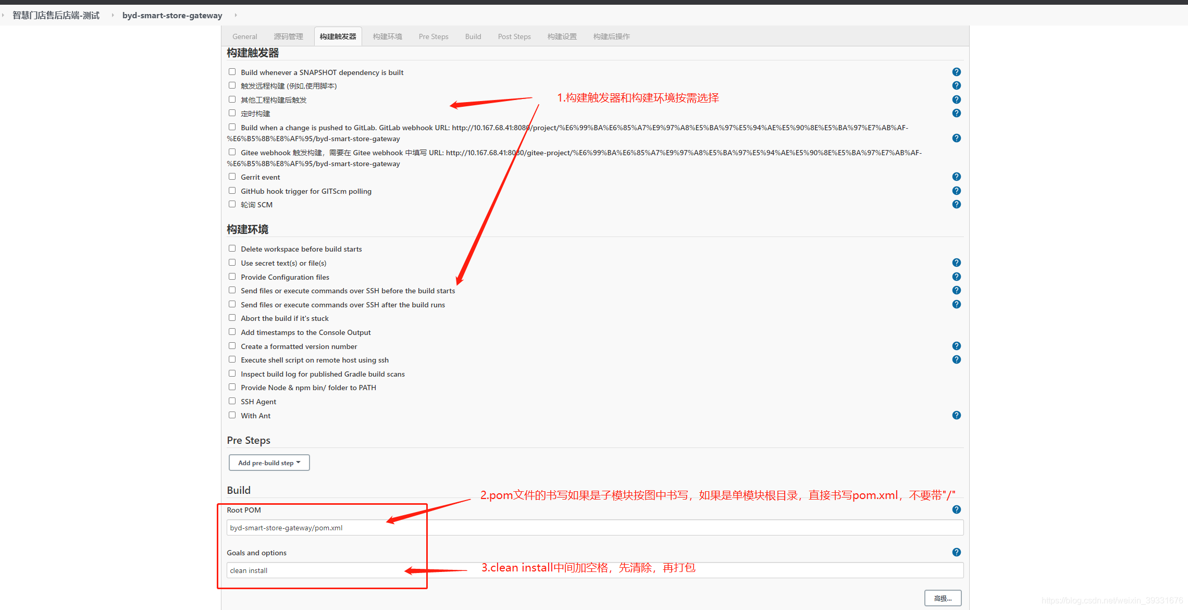
Task: Open help for SNAPSHOT dependency build trigger
Action: pos(956,72)
